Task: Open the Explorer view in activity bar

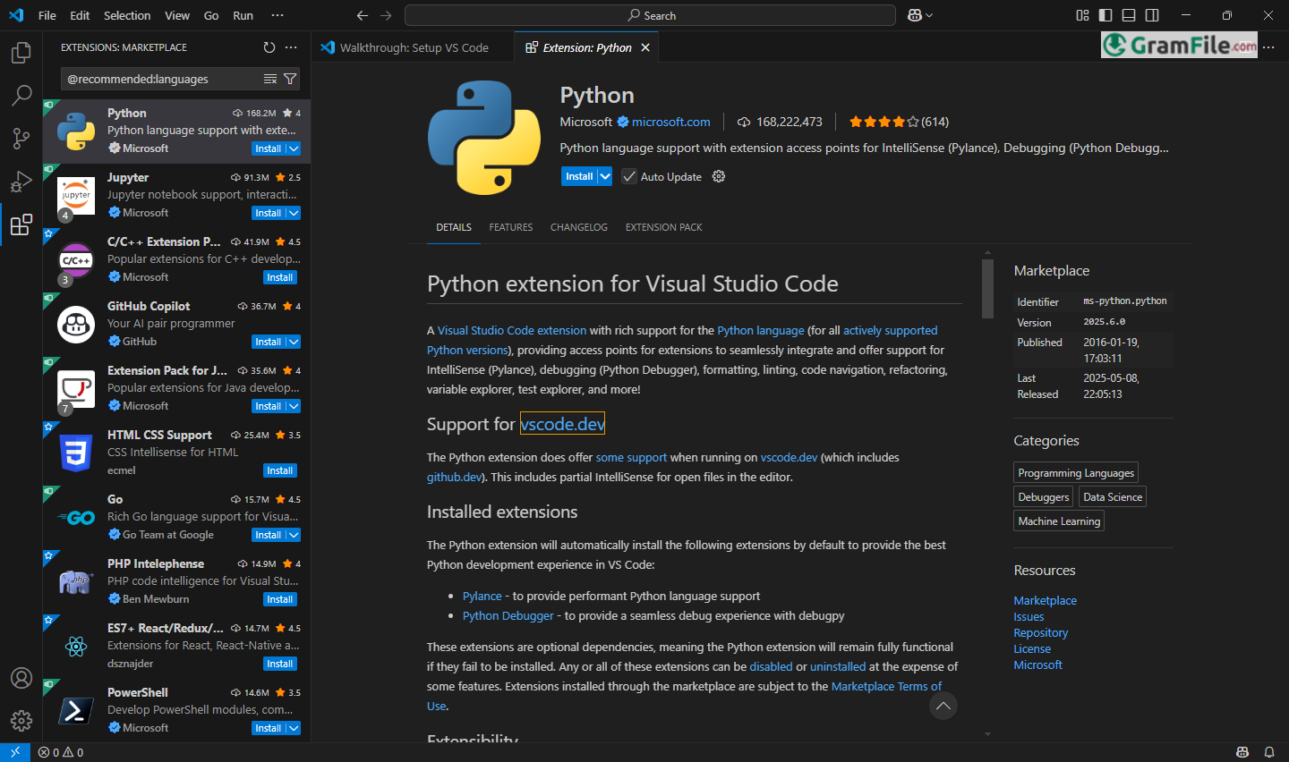Action: pyautogui.click(x=21, y=53)
